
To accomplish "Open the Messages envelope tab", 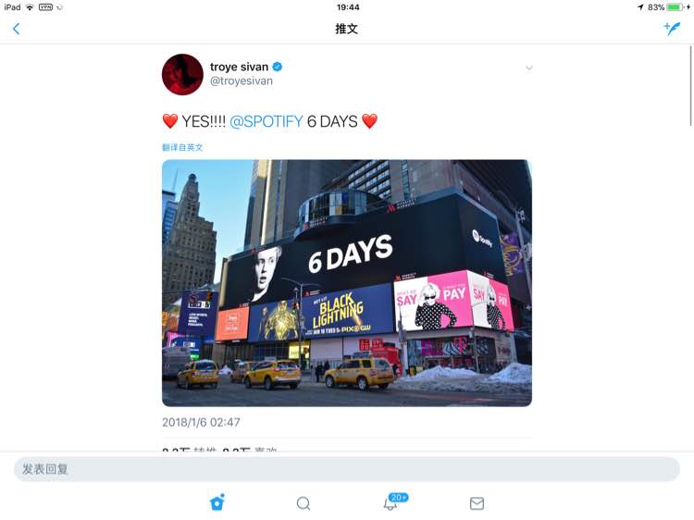I will [x=477, y=503].
